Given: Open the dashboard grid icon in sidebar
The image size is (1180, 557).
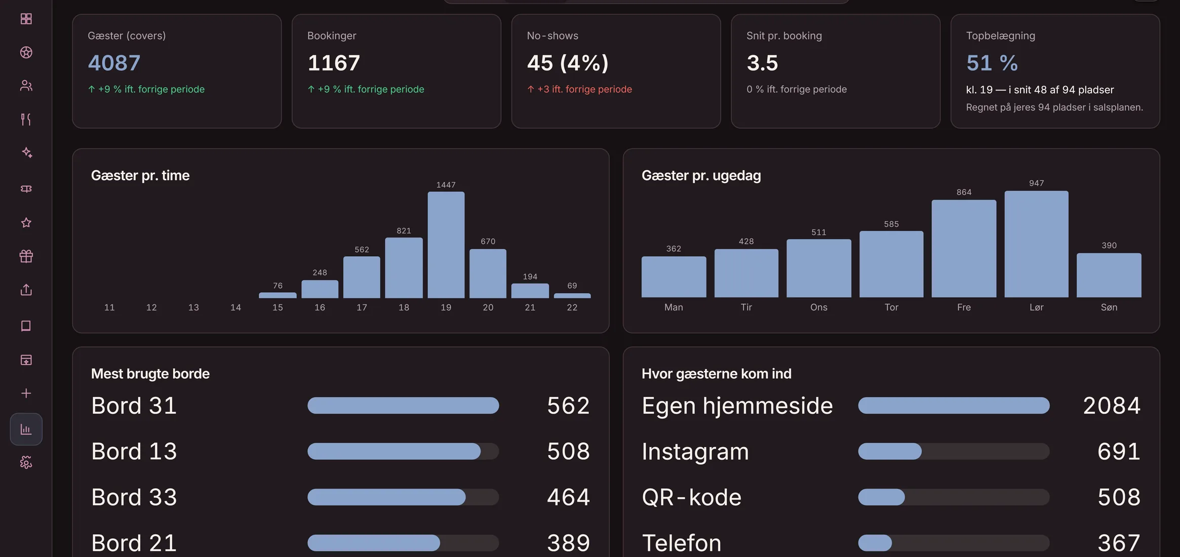Looking at the screenshot, I should (x=26, y=19).
